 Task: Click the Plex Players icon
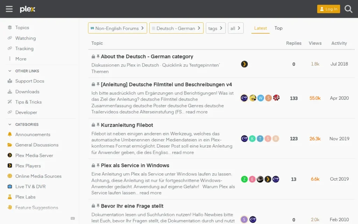(x=9, y=166)
